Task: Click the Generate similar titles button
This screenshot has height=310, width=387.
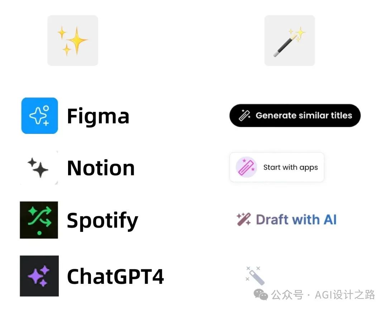Action: (x=295, y=115)
